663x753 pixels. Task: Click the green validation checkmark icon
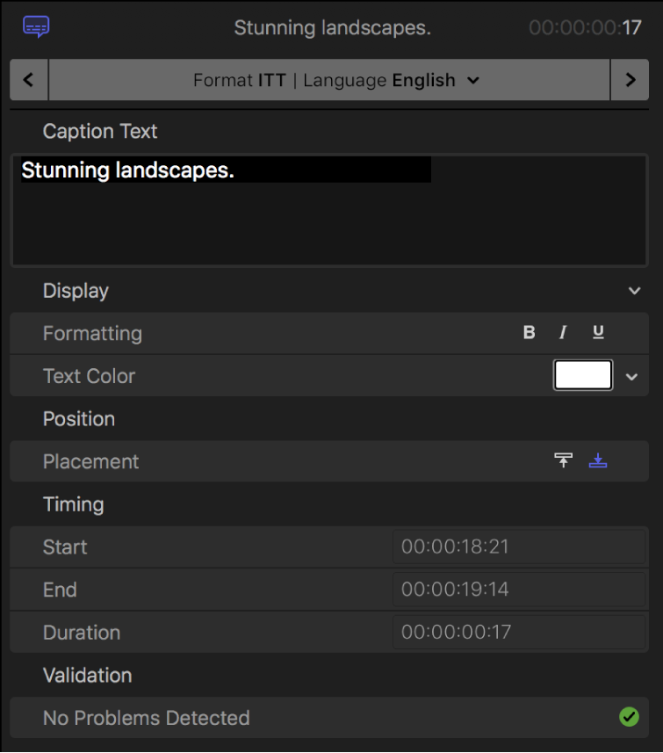point(629,717)
